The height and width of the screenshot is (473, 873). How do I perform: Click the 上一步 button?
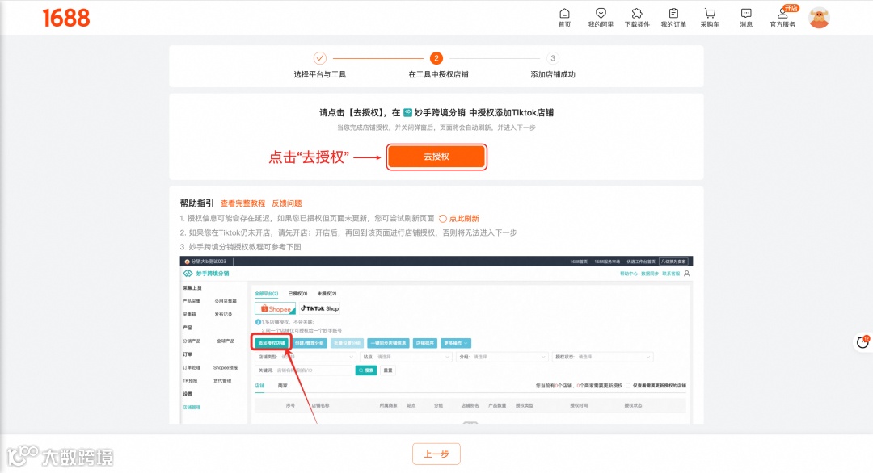pyautogui.click(x=436, y=454)
